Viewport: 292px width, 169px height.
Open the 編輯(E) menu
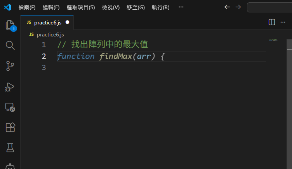(51, 7)
